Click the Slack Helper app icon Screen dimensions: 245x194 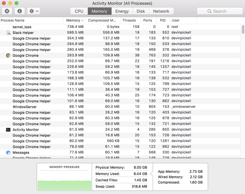coord(8,33)
